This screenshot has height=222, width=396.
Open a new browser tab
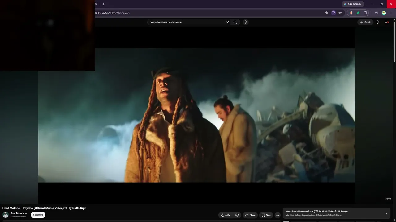[103, 4]
